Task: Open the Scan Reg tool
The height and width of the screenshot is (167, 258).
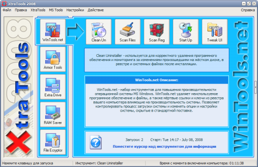Action: 157,32
